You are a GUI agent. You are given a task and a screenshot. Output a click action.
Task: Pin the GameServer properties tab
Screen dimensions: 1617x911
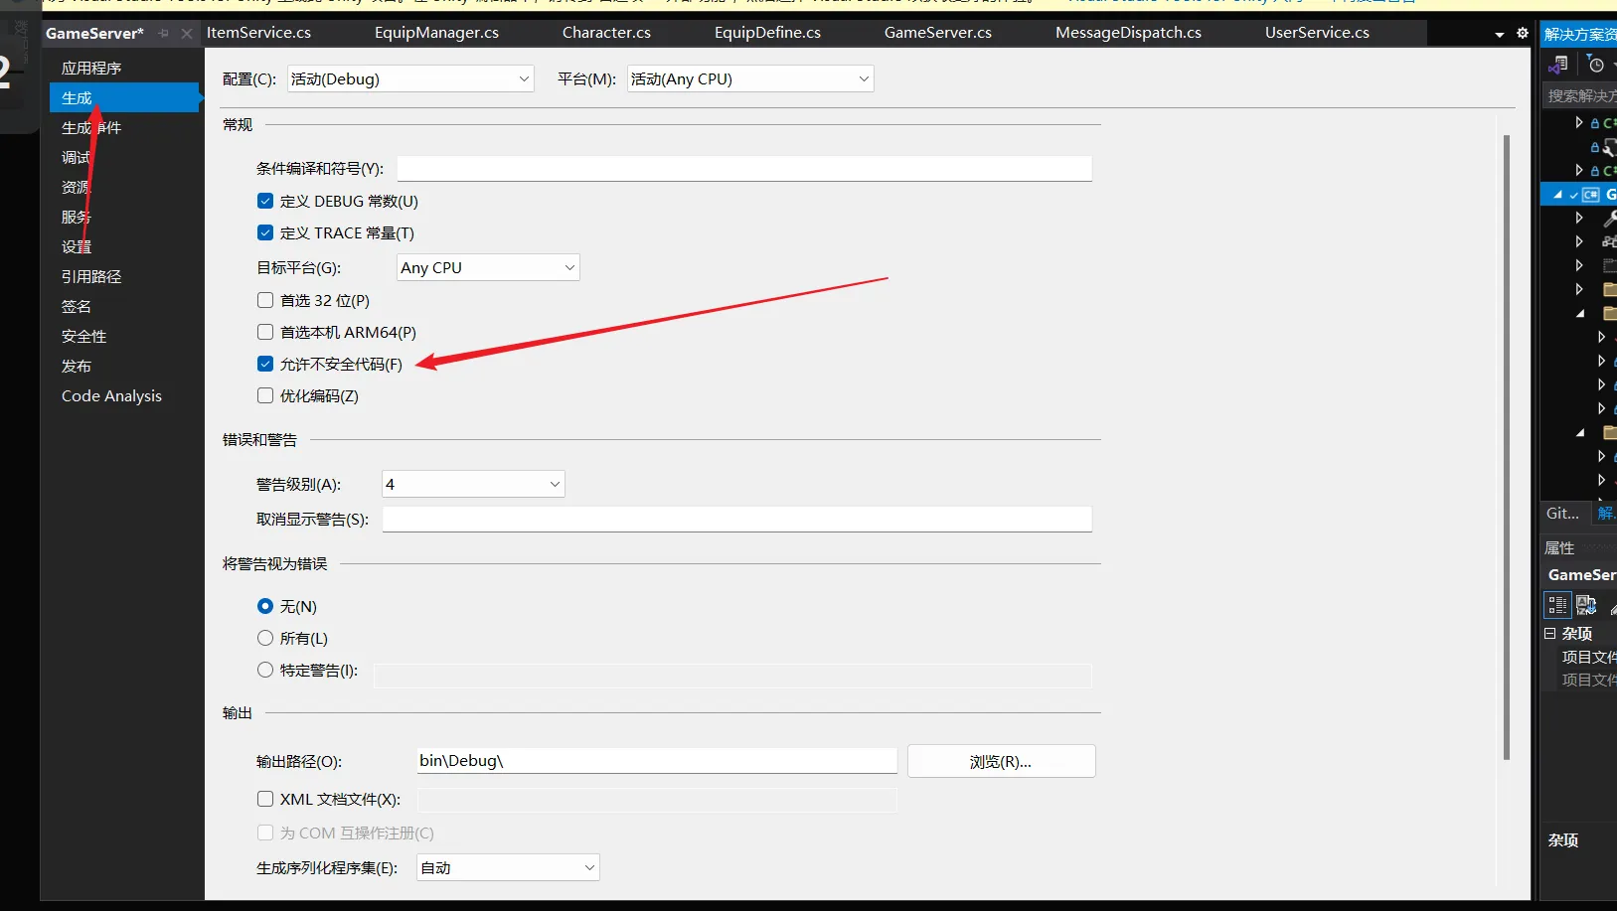click(164, 34)
